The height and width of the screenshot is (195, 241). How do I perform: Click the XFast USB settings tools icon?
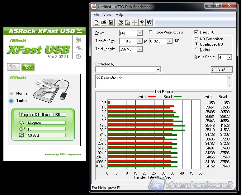pos(78,40)
